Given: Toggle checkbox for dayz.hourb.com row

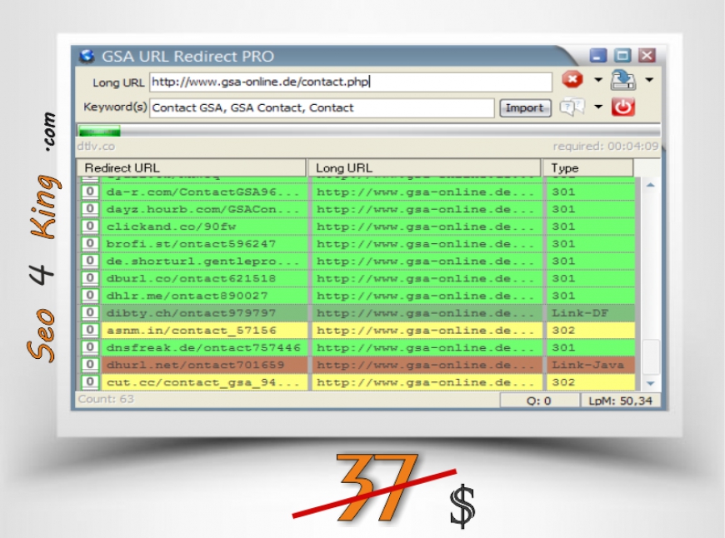Looking at the screenshot, I should pos(90,209).
